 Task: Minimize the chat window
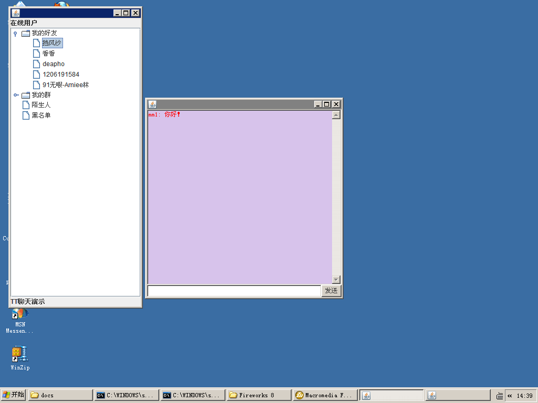tap(318, 104)
